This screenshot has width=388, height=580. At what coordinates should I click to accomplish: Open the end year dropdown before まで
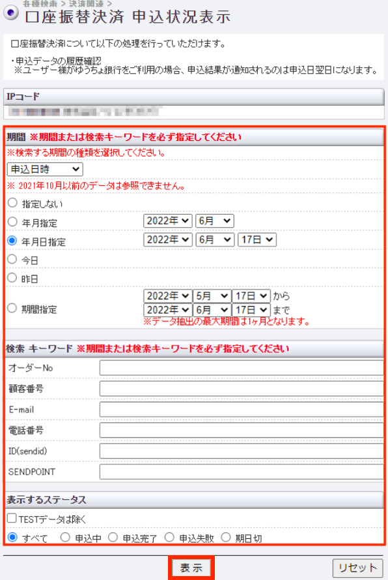(168, 310)
